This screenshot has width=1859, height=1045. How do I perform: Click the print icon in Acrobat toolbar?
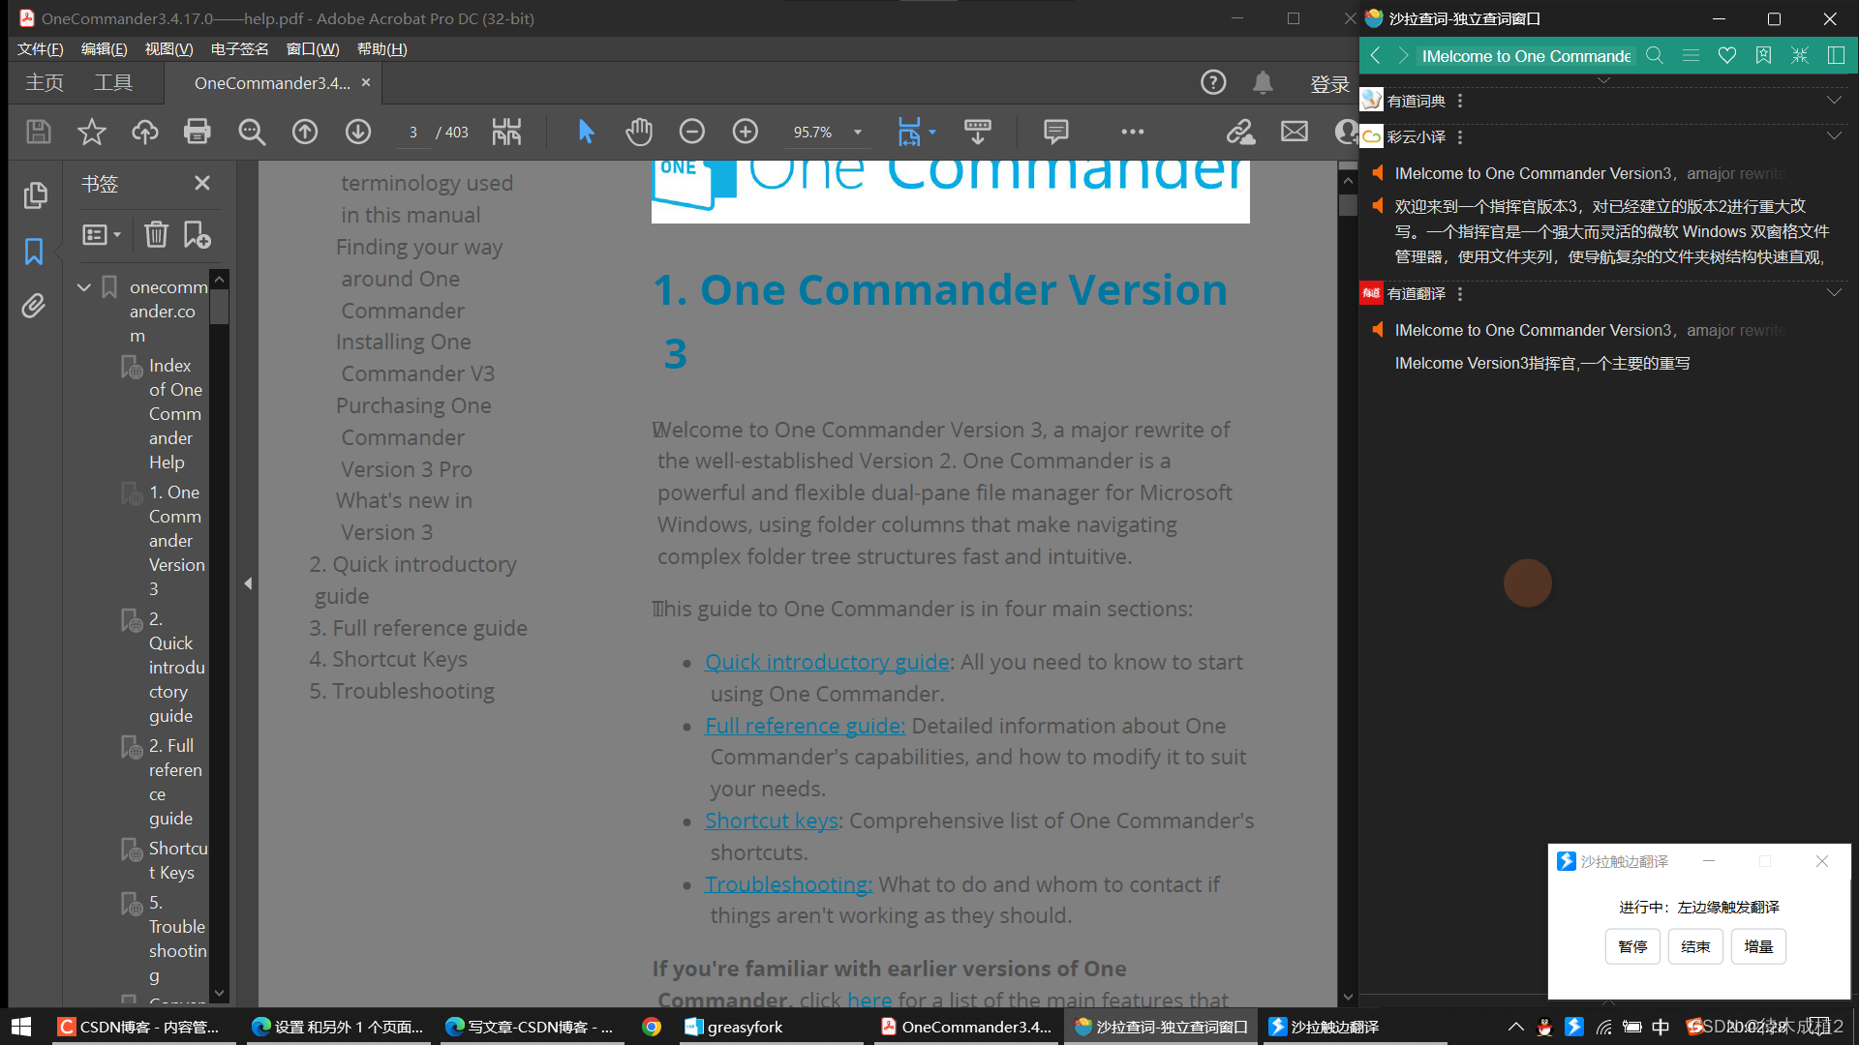[x=198, y=132]
